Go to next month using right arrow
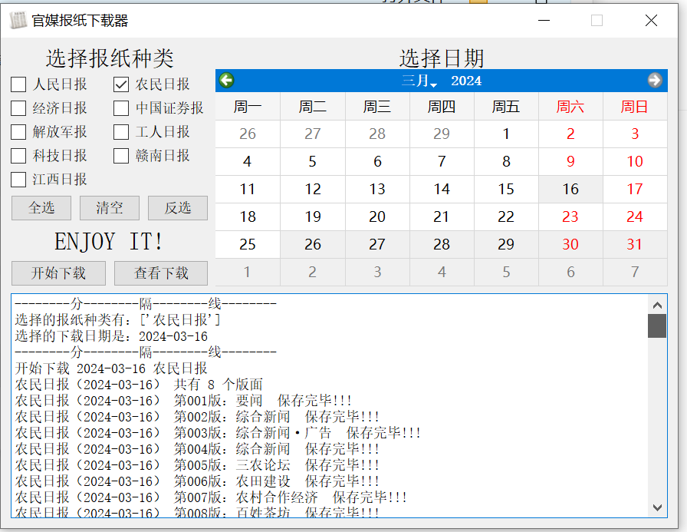The width and height of the screenshot is (687, 532). click(654, 81)
